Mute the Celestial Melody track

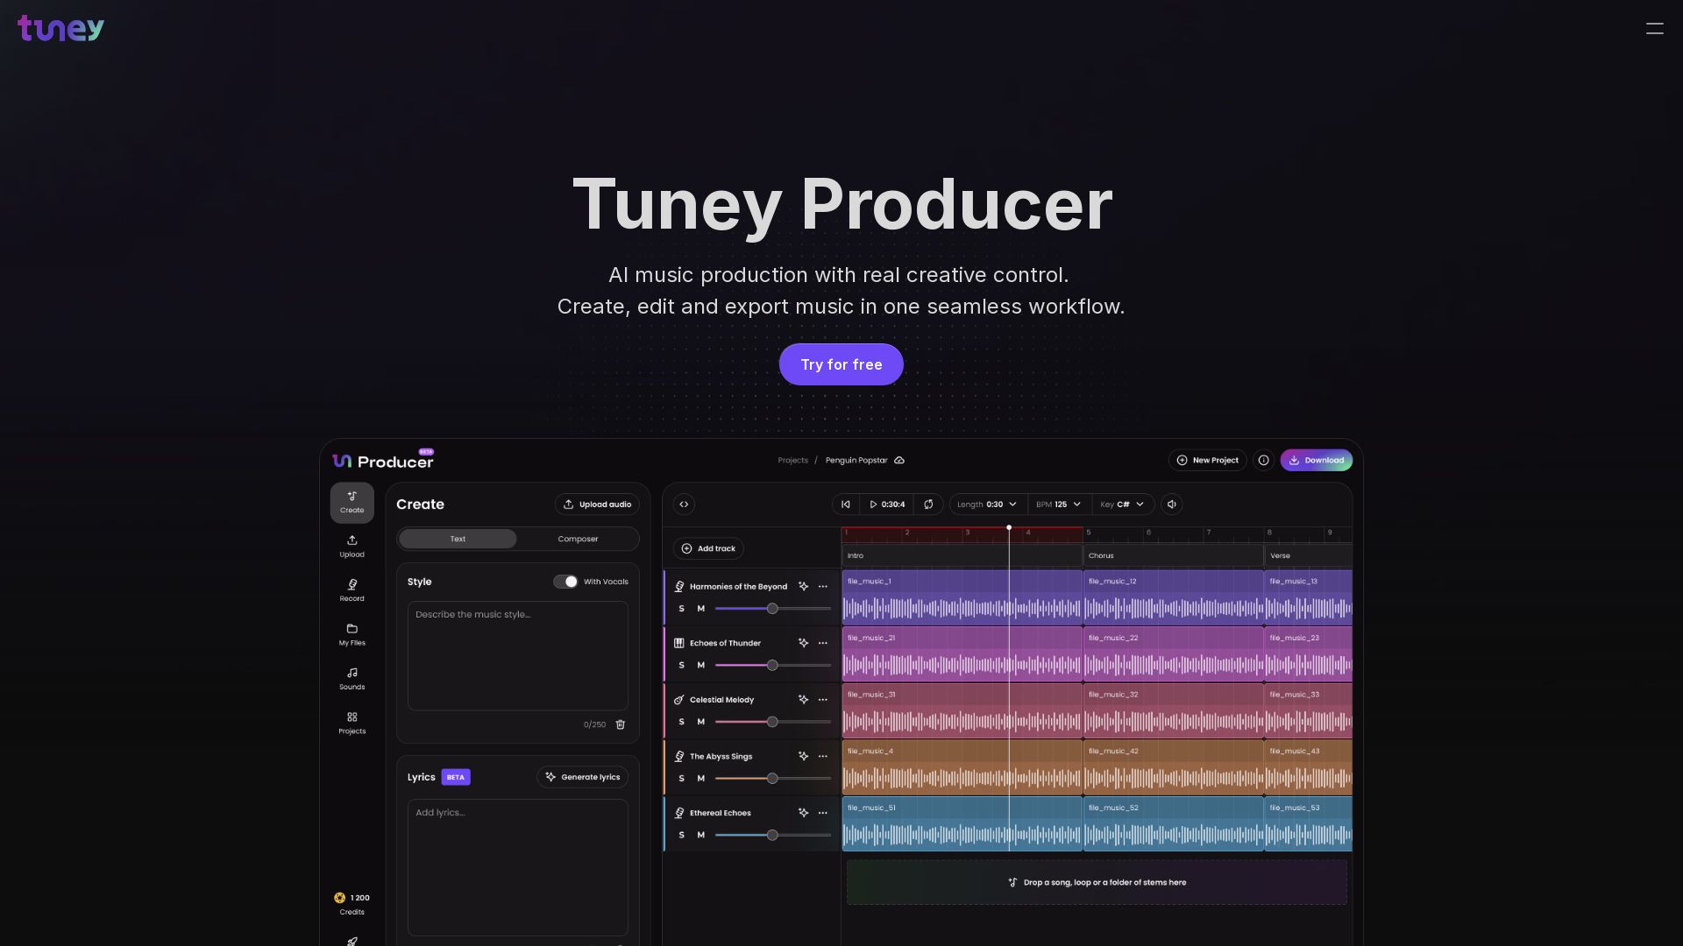(700, 722)
